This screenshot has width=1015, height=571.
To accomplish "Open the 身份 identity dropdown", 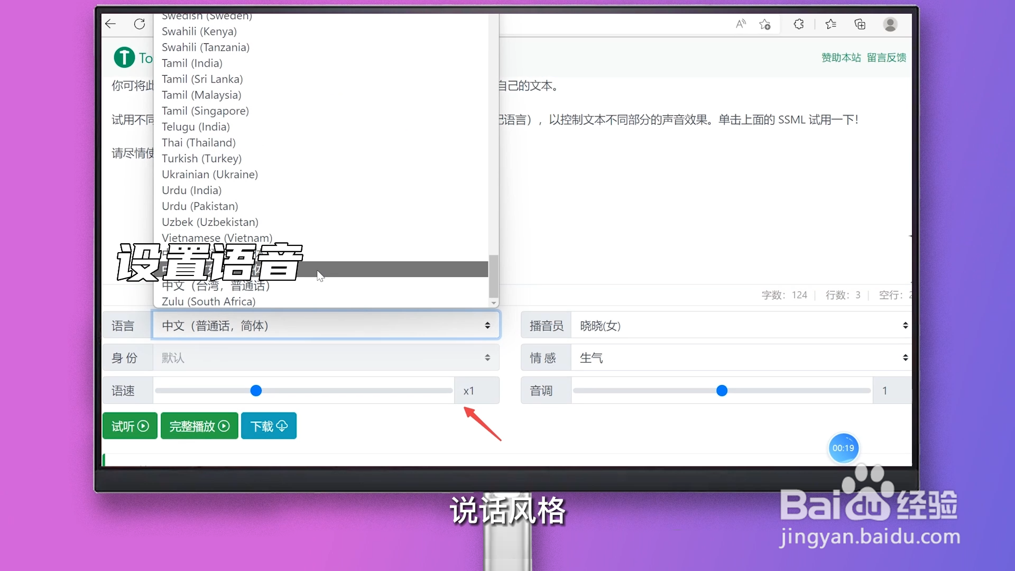I will 325,357.
